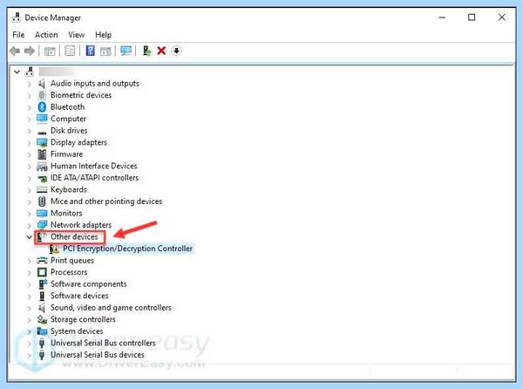Image resolution: width=523 pixels, height=389 pixels.
Task: Click the Bluetooth icon in the device tree
Action: (42, 106)
